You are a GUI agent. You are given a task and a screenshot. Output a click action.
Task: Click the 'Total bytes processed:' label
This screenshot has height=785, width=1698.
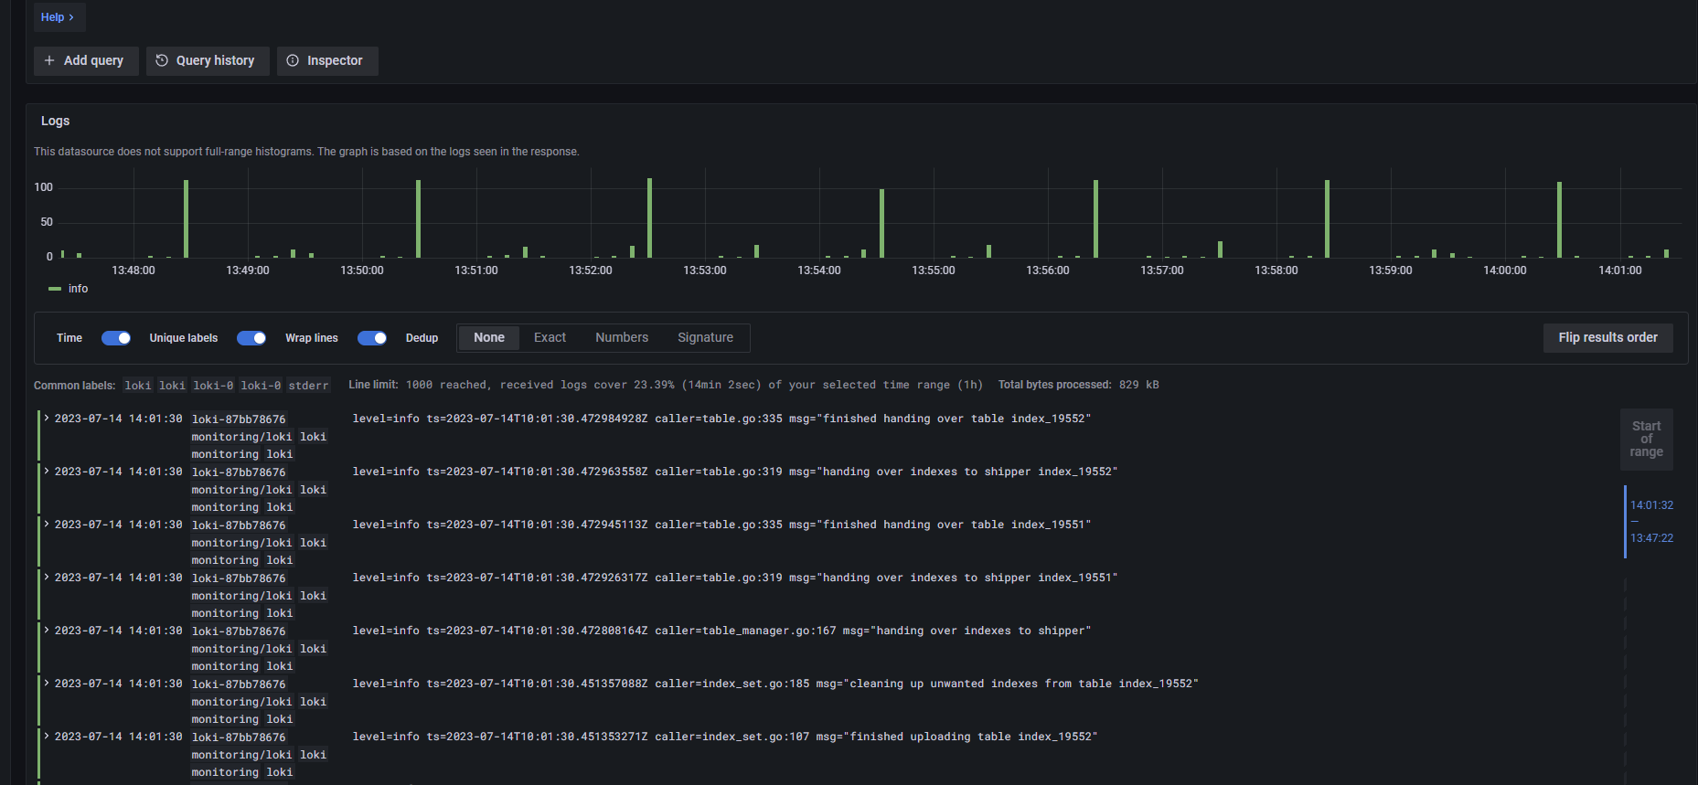[1054, 385]
